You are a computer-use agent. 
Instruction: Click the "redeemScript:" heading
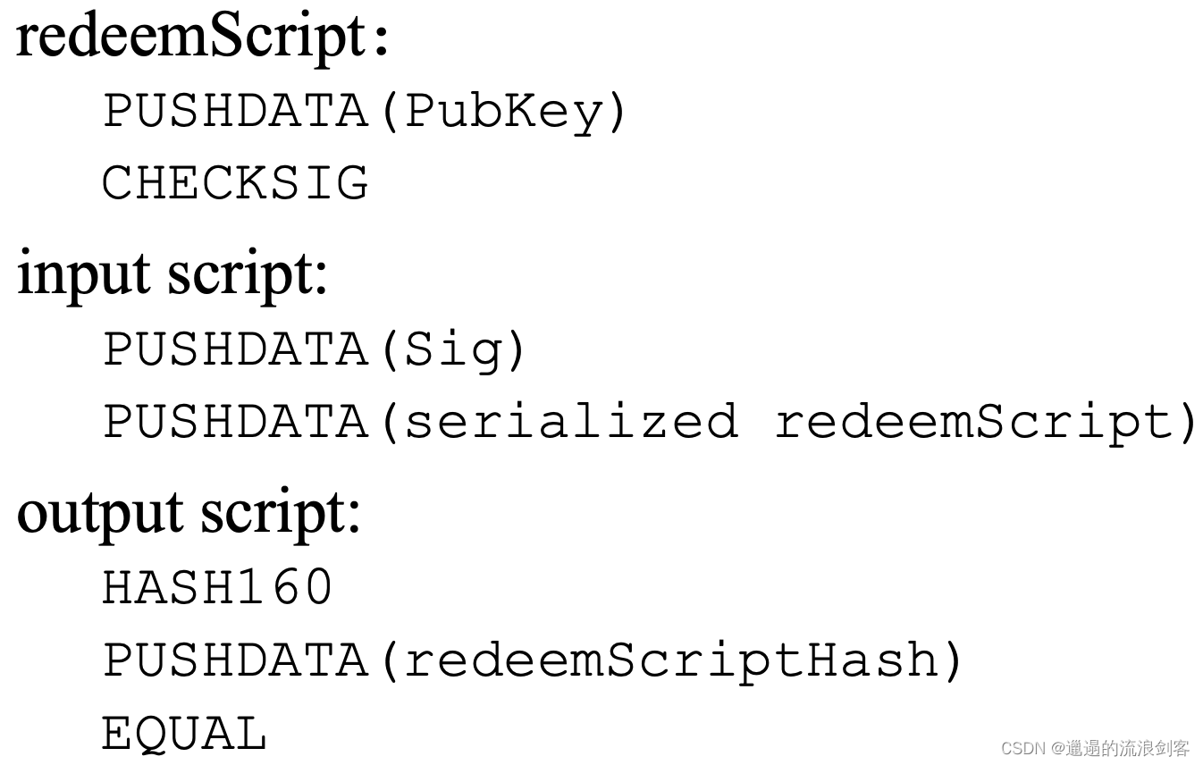[x=203, y=38]
